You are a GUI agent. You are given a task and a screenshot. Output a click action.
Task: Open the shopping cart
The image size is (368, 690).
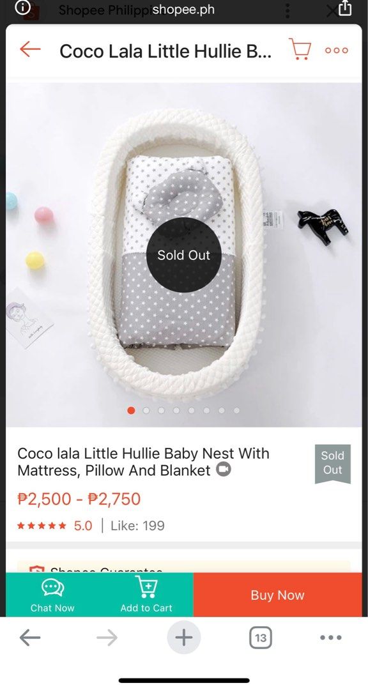click(x=300, y=49)
